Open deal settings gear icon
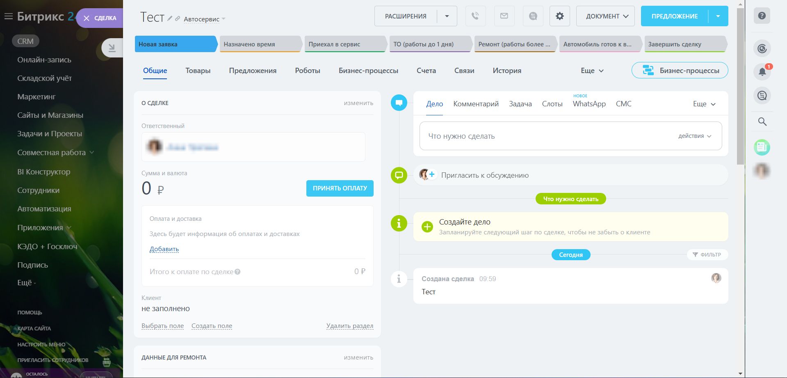 (x=559, y=16)
